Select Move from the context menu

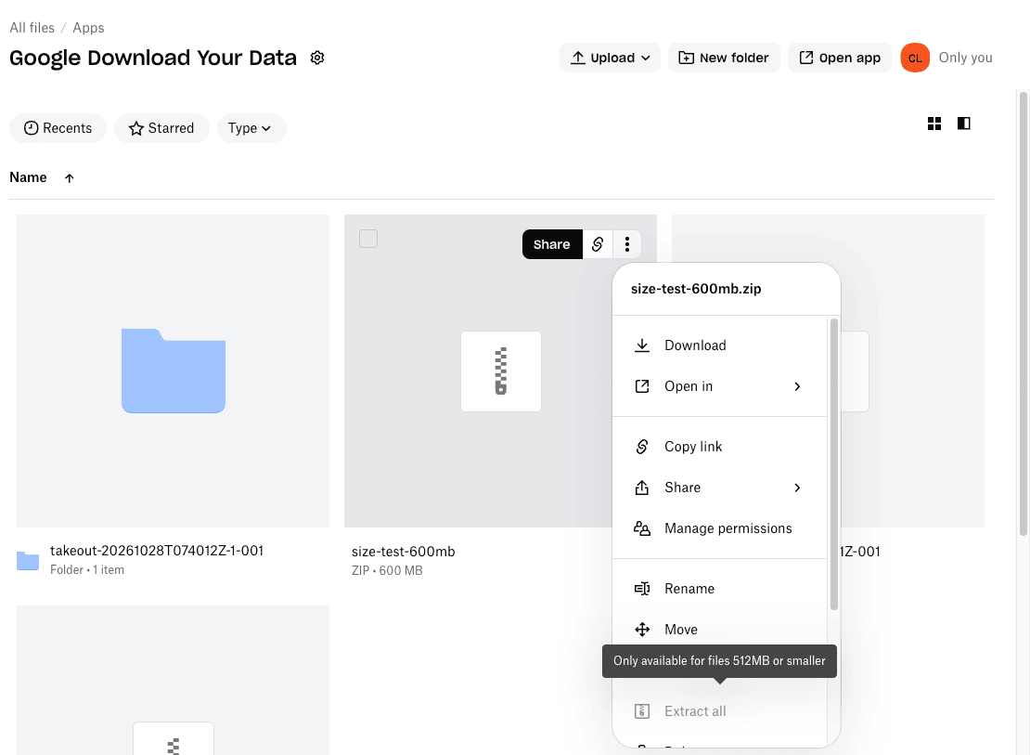coord(719,630)
